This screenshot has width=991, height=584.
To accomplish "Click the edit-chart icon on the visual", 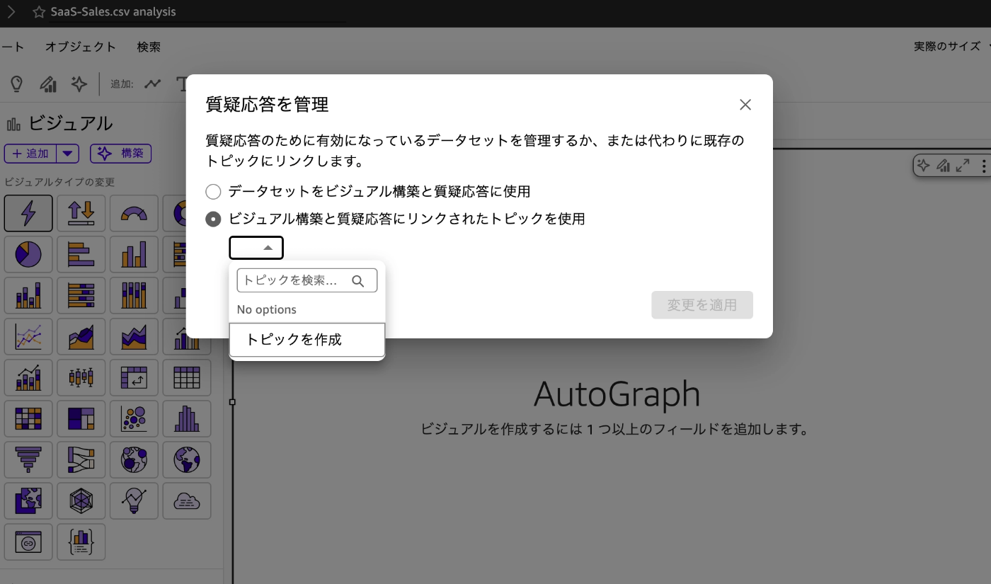I will click(x=943, y=166).
